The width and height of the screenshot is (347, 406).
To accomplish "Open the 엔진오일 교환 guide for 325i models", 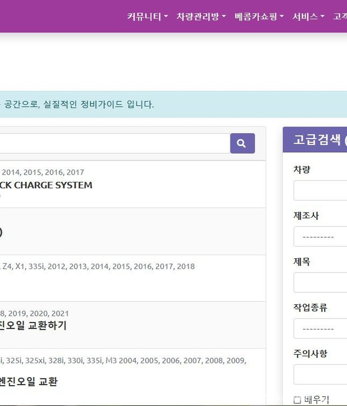I will pos(28,382).
